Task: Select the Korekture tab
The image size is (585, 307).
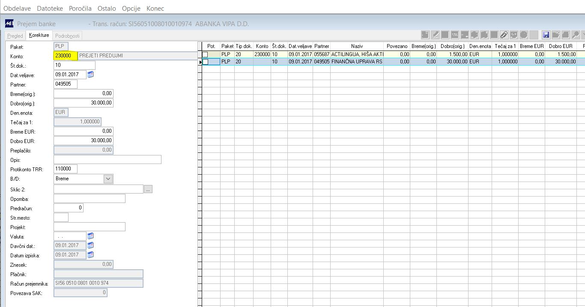Action: coord(39,35)
